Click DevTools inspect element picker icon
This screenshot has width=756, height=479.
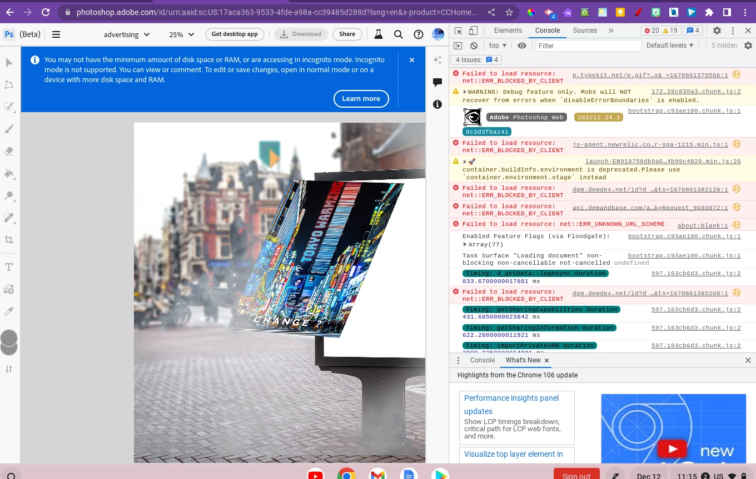(458, 31)
